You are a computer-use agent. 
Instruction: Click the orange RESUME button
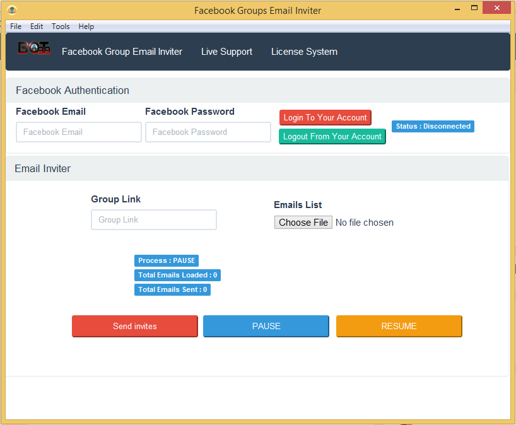coord(399,326)
